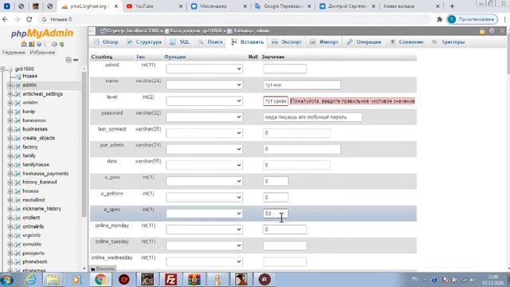510x287 pixels.
Task: Click the adminid value field
Action: click(285, 69)
